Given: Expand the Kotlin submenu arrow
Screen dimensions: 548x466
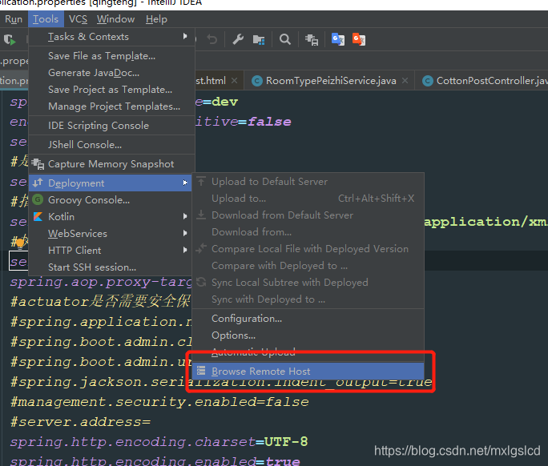Looking at the screenshot, I should [x=185, y=216].
